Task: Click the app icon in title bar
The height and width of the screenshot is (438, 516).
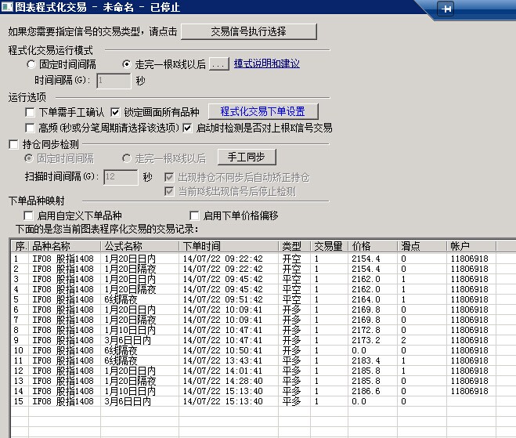Action: [x=7, y=7]
